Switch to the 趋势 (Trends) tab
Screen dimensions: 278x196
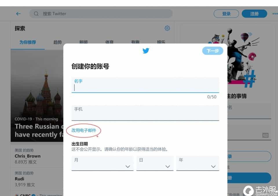point(57,42)
